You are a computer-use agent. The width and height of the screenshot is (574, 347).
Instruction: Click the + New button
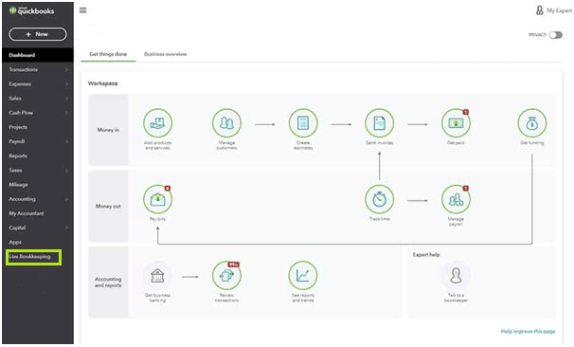(x=38, y=34)
